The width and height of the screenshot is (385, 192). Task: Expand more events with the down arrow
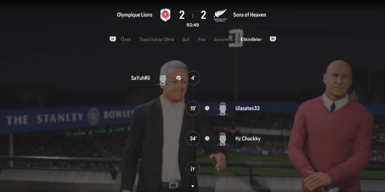click(193, 186)
